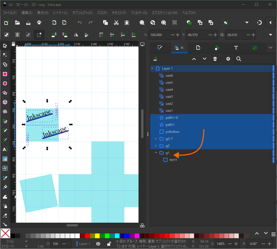Pick the yellow palette swatch
The width and height of the screenshot is (277, 249).
pyautogui.click(x=97, y=236)
